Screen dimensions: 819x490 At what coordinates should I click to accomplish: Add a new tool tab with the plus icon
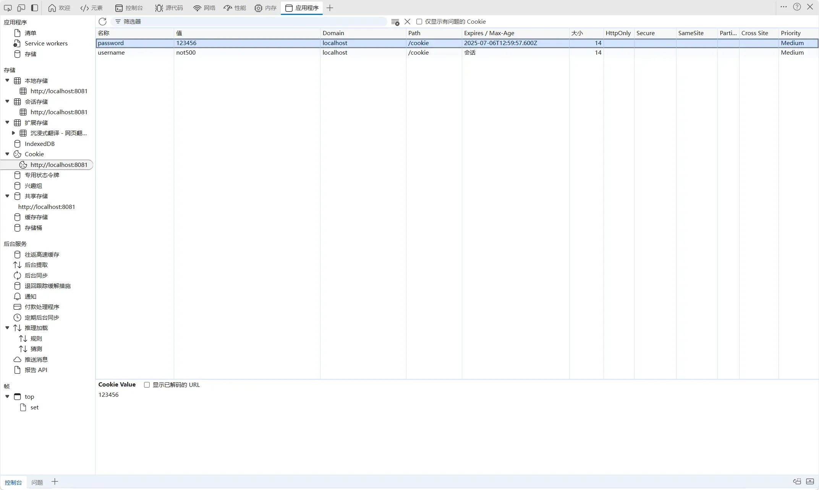[330, 8]
